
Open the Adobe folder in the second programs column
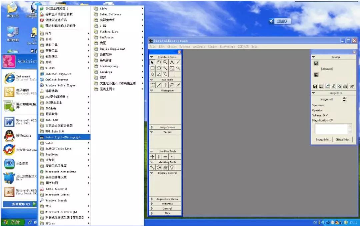[118, 8]
